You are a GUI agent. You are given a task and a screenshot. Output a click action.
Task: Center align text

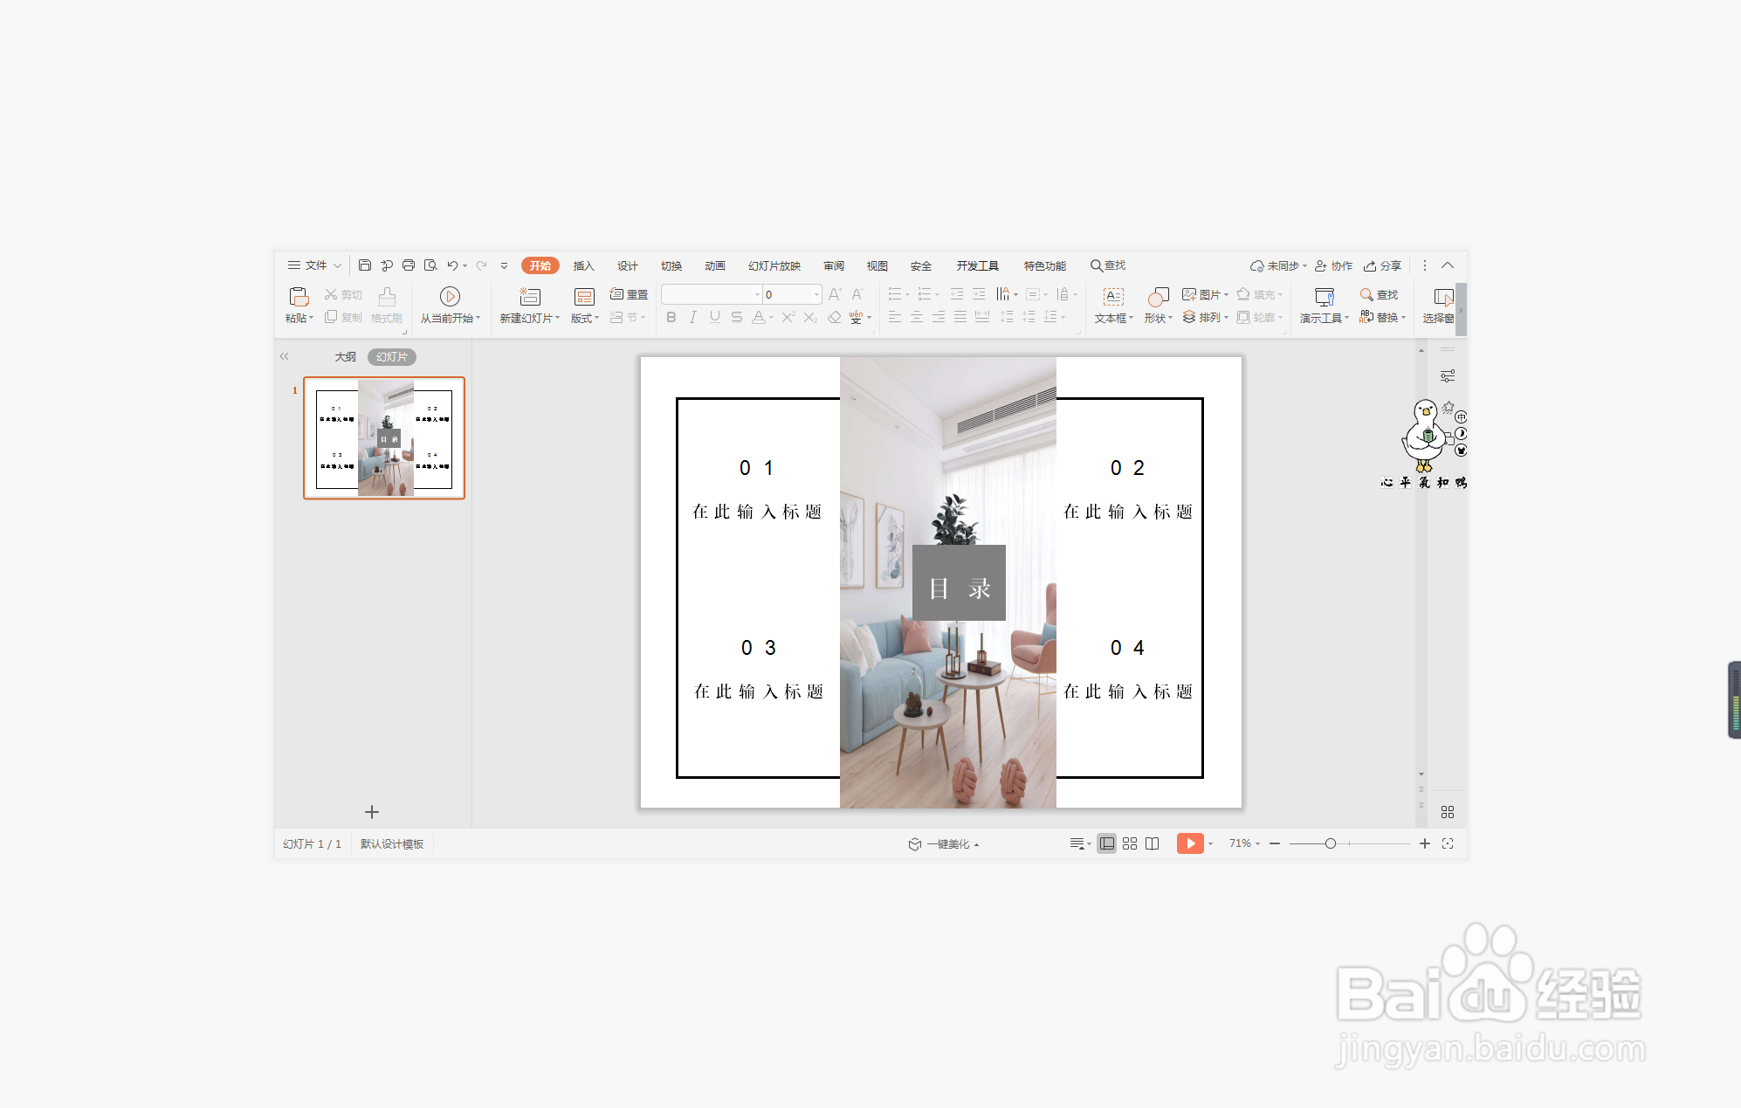point(917,317)
